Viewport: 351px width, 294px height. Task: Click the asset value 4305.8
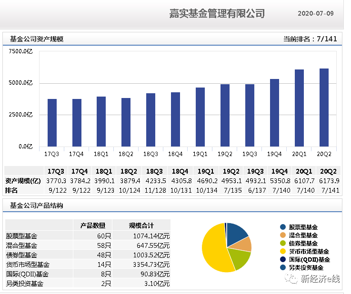181,181
